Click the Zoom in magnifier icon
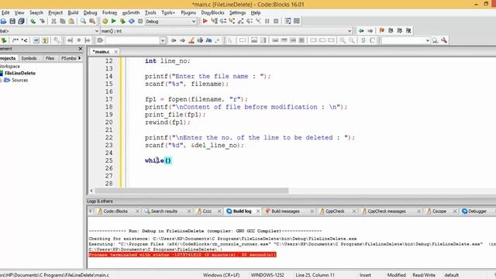This screenshot has height=279, width=496. tap(343, 40)
